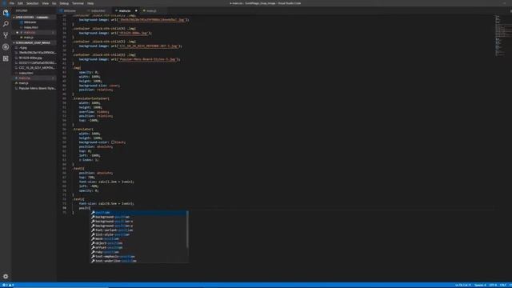Click the CRLF line ending status entry
The width and height of the screenshot is (512, 288).
click(503, 285)
